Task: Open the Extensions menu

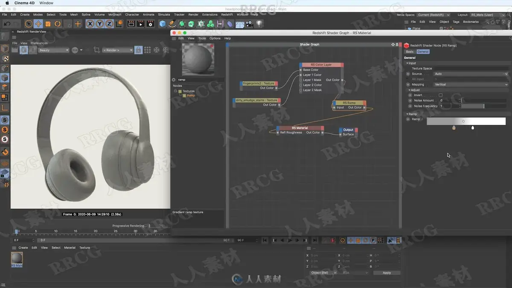Action: (x=209, y=14)
